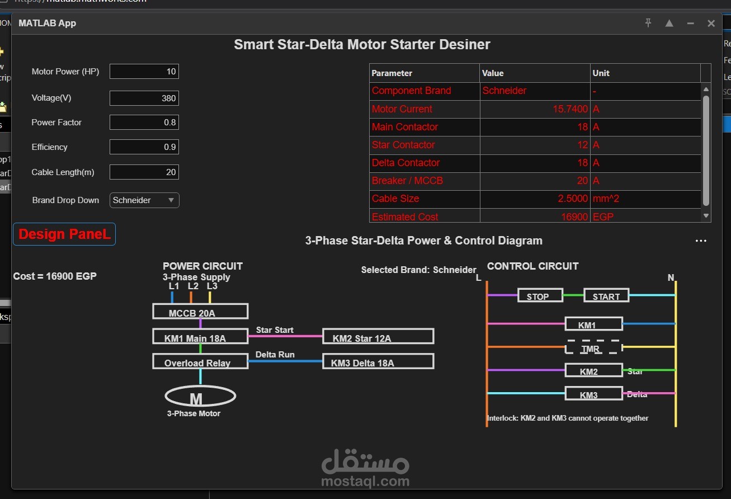Click the START box in control circuit
731x499 pixels.
coord(606,295)
